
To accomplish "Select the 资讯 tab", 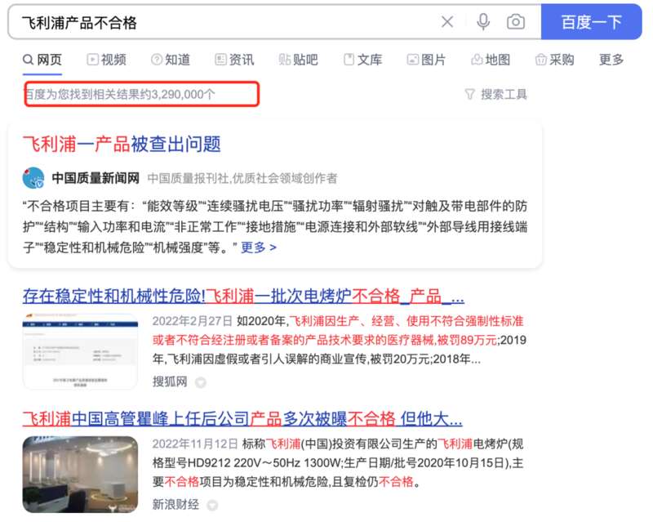I will coord(234,60).
